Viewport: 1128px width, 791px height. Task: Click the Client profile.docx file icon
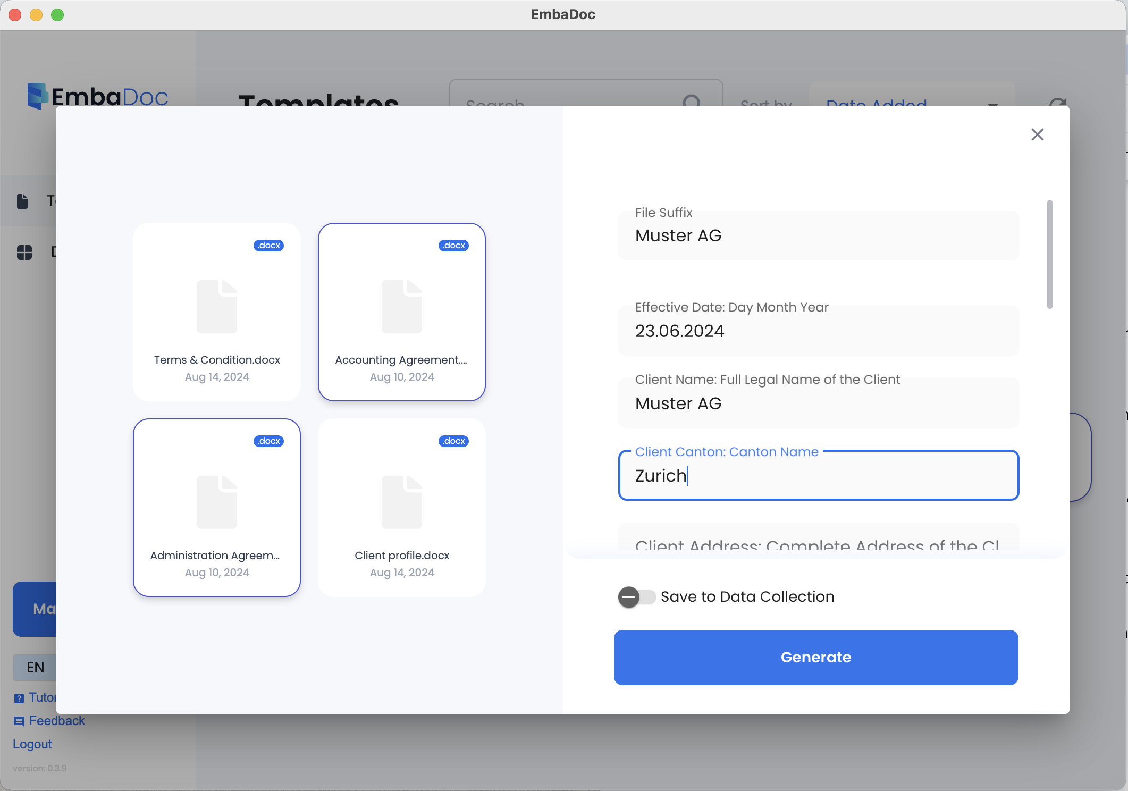pos(401,502)
